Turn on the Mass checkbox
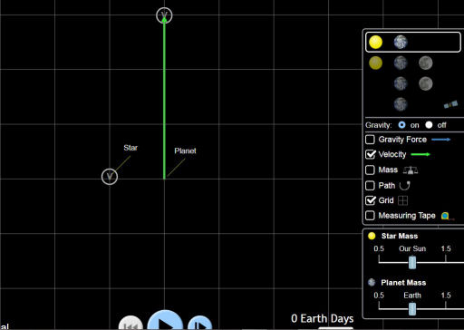 (x=370, y=170)
